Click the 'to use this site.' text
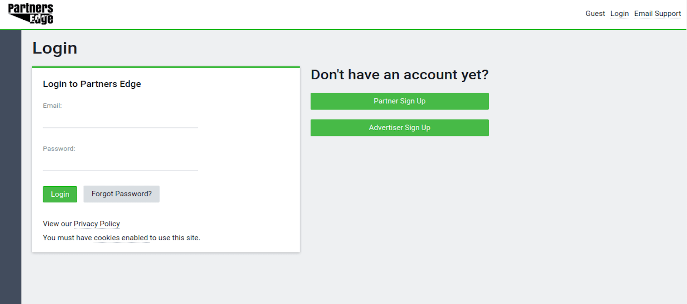 [175, 238]
